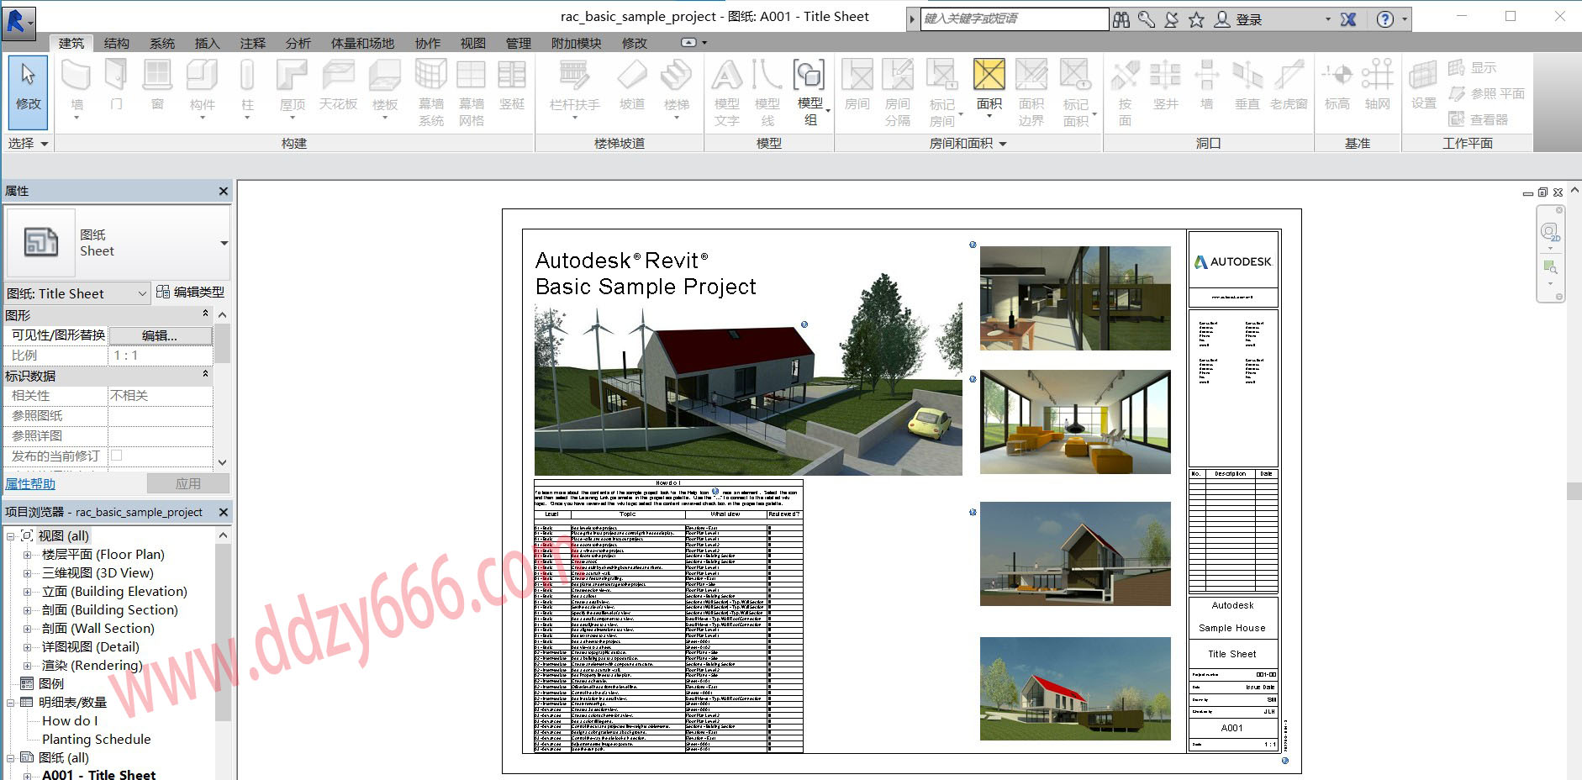Open the 2D navigation wheel icon

1550,231
